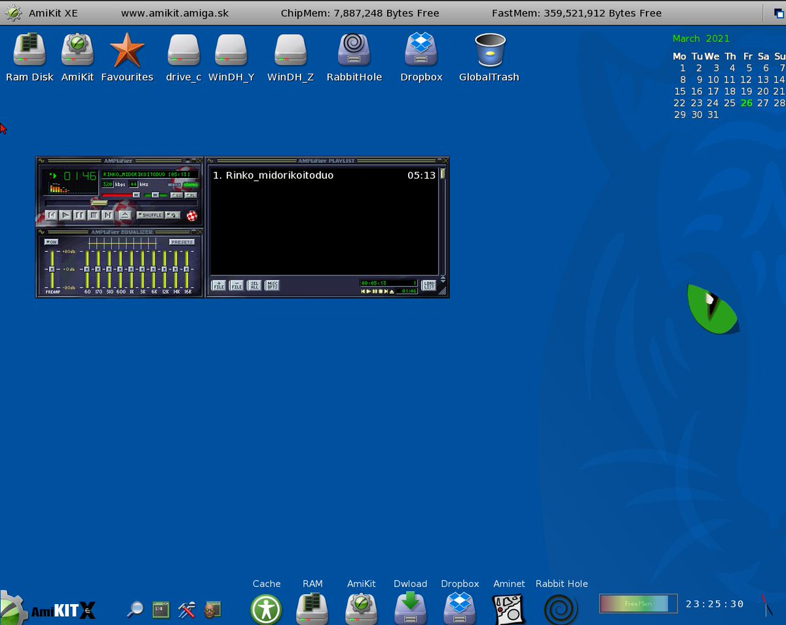
Task: Click the Rabbit Hole spiral dock icon
Action: click(x=561, y=609)
